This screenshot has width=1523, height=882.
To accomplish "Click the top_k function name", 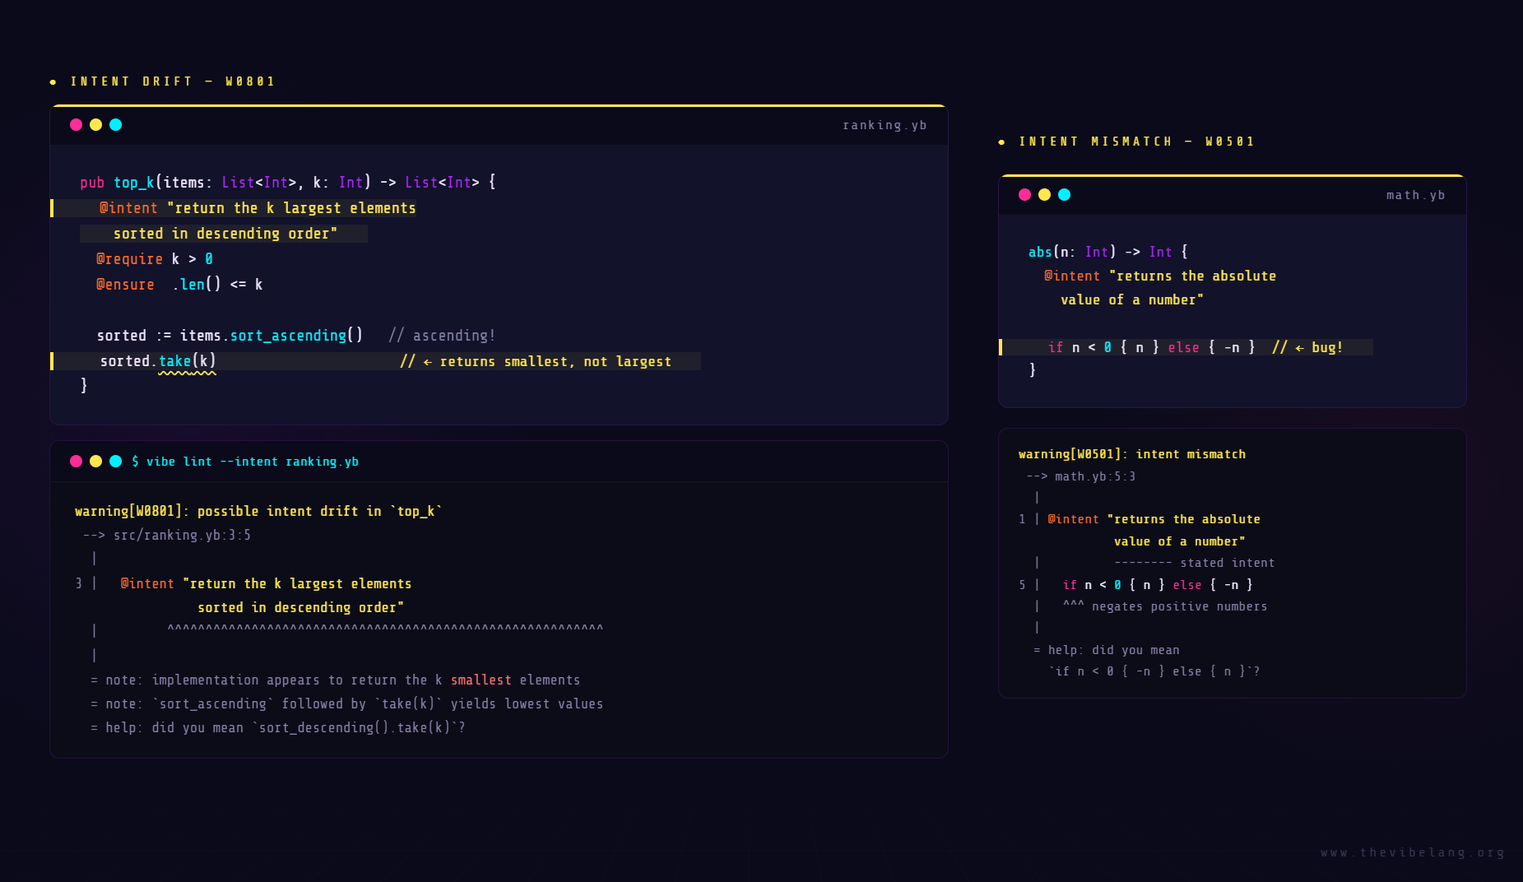I will (134, 183).
